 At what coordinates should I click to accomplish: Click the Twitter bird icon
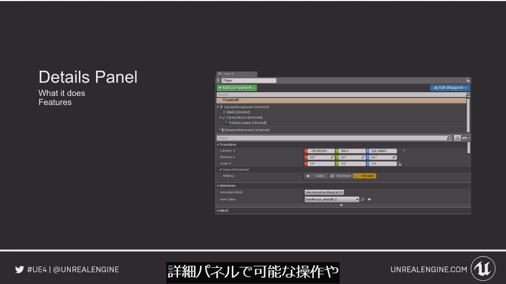tap(19, 270)
